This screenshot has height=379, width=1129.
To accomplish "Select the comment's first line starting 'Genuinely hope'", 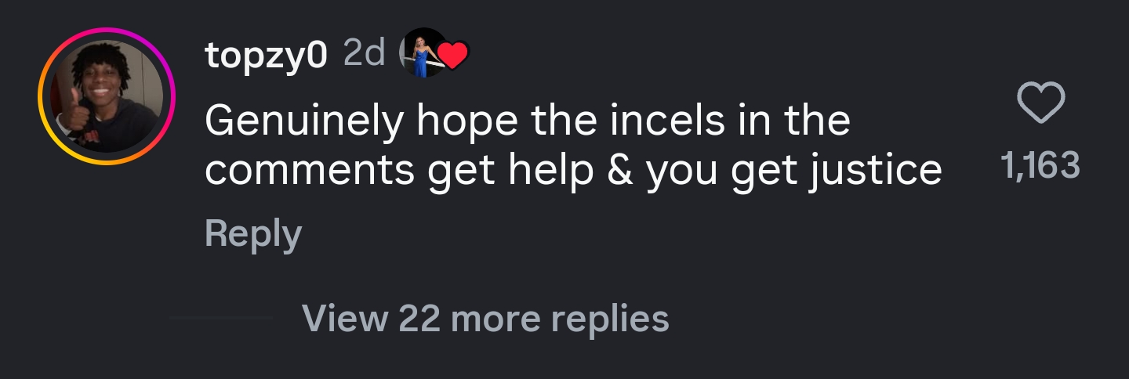I will coord(527,121).
